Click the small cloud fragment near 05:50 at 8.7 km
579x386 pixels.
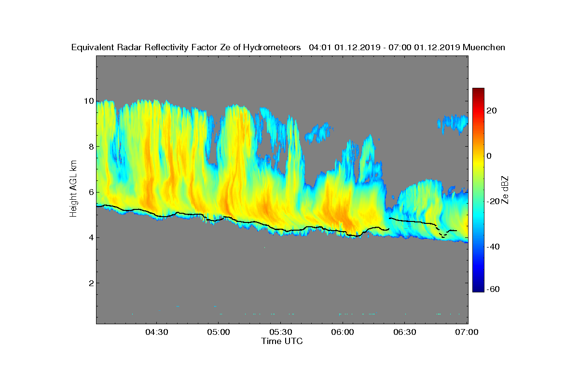pyautogui.click(x=319, y=132)
